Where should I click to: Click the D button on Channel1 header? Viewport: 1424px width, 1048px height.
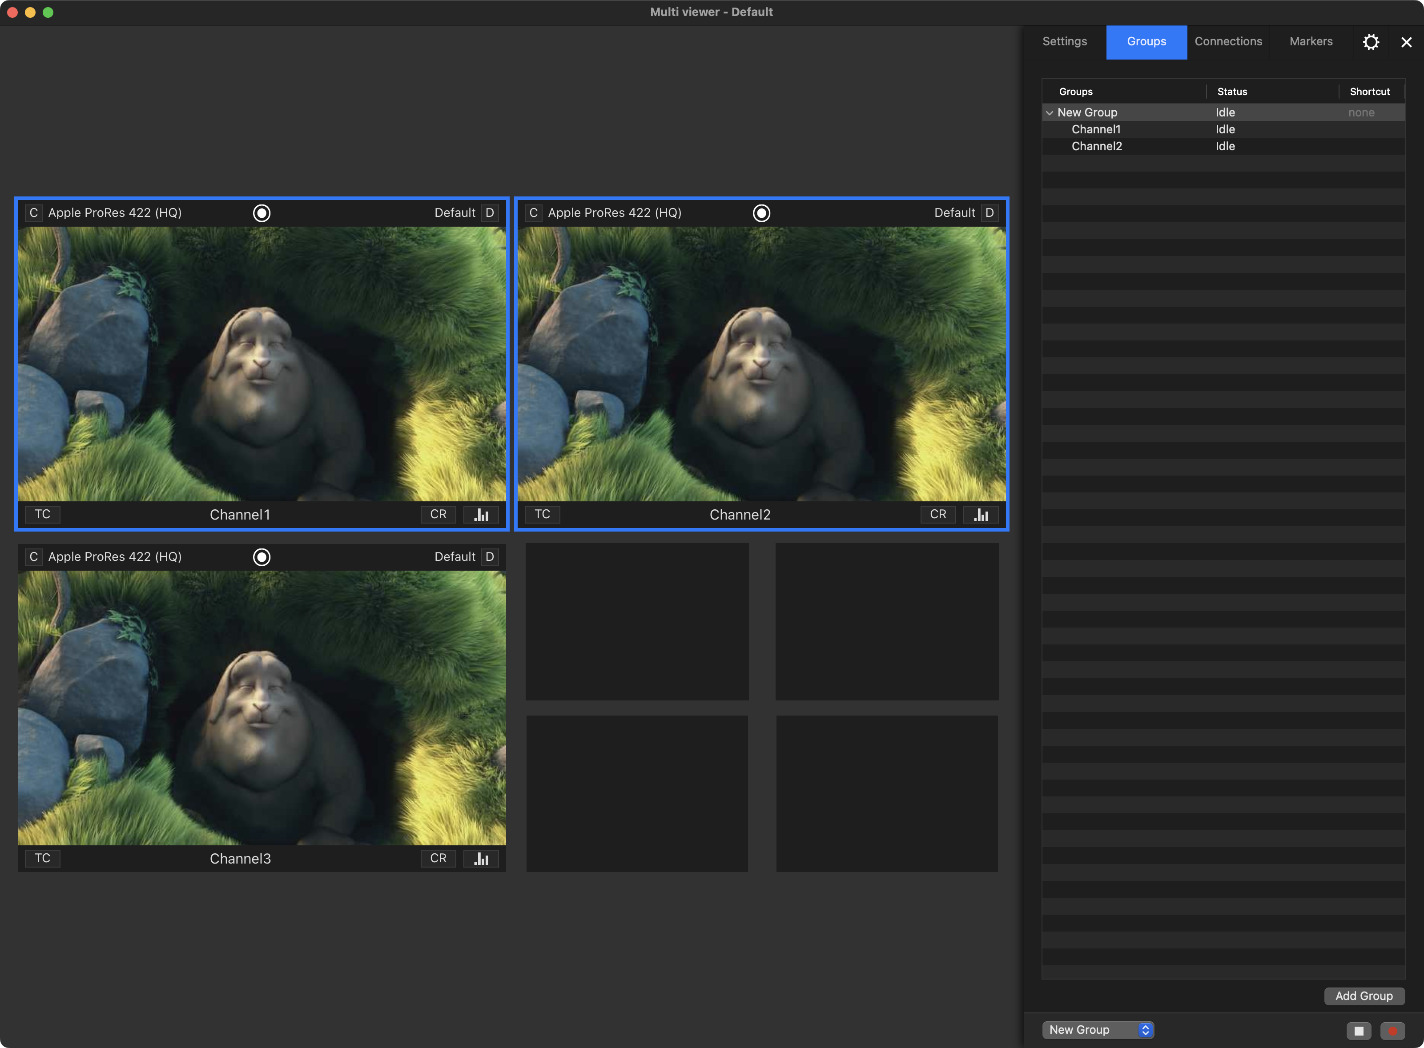[490, 213]
